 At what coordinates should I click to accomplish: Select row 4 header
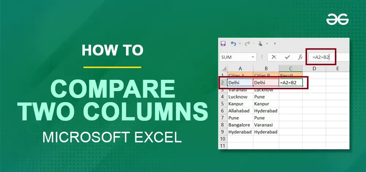(223, 97)
